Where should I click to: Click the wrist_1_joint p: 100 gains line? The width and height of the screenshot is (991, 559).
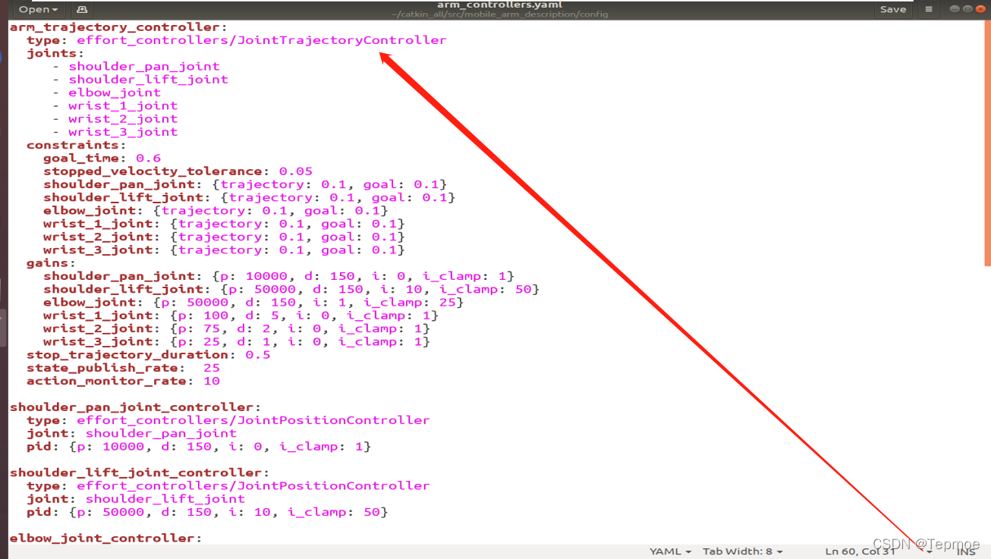[x=241, y=316]
